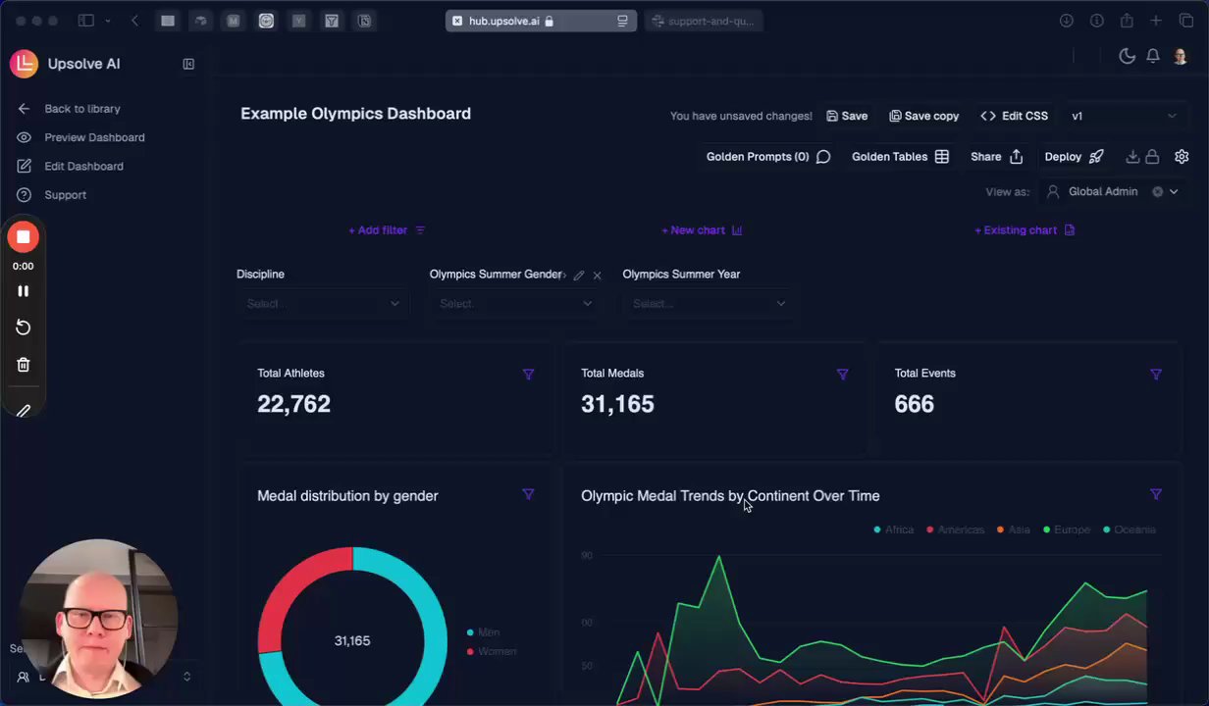Click the Share button
The image size is (1209, 706).
tap(997, 157)
